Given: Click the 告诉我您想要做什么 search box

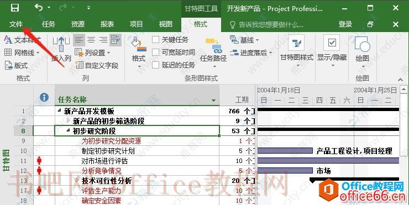Looking at the screenshot, I should (x=266, y=25).
